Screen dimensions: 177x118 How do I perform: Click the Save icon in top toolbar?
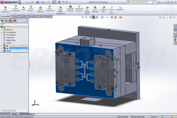pos(37,2)
